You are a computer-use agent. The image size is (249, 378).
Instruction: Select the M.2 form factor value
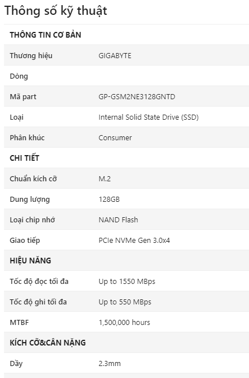tap(104, 178)
